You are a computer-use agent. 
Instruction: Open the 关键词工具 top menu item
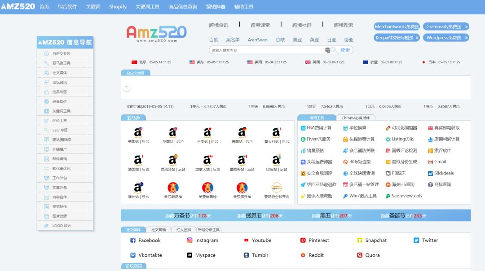(x=147, y=7)
